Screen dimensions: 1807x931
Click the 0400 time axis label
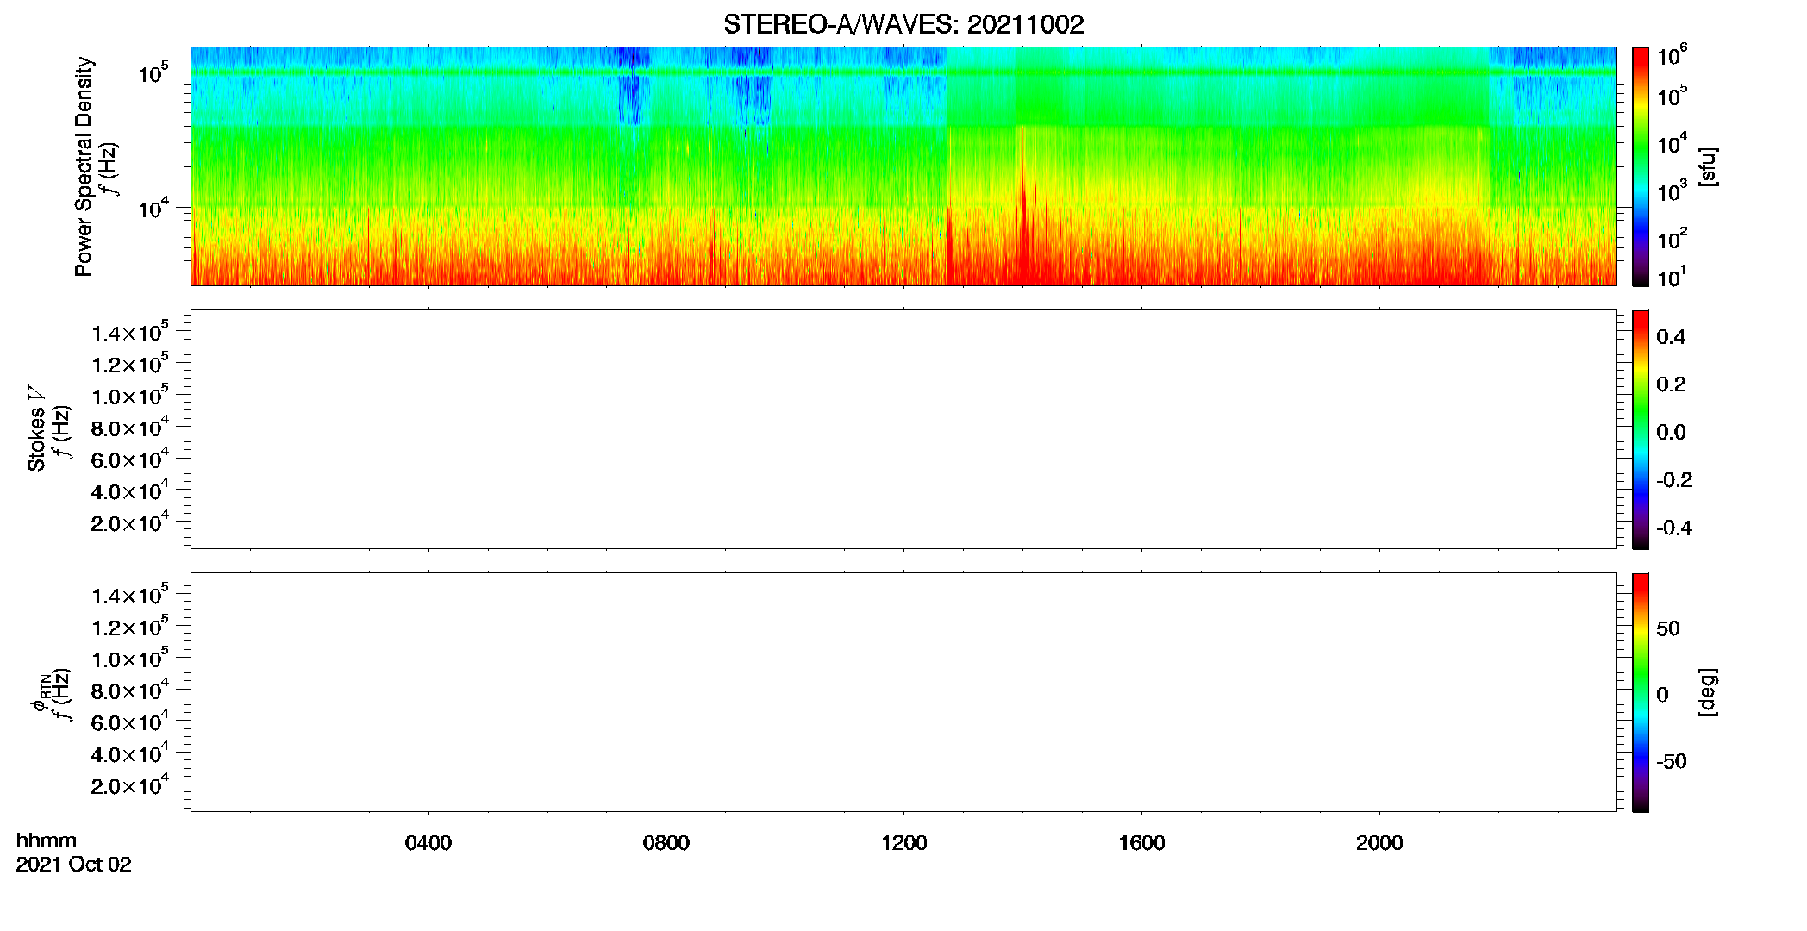(428, 843)
